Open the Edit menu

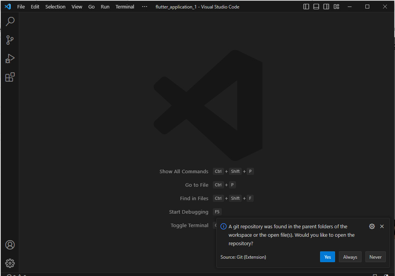[35, 7]
